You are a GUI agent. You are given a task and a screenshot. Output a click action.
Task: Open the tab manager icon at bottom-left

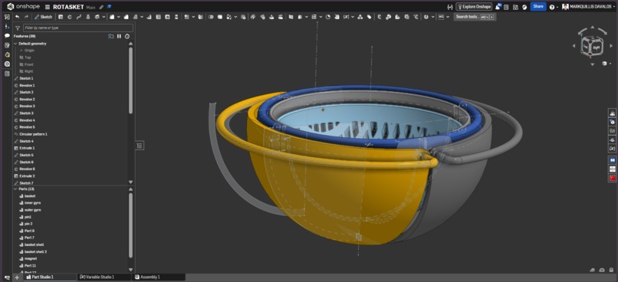point(6,277)
